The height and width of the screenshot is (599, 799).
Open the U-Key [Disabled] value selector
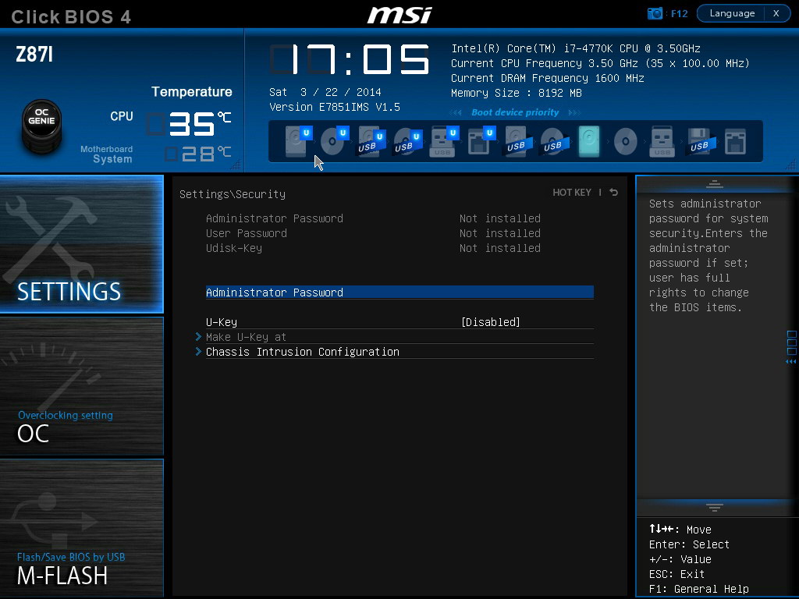(490, 322)
